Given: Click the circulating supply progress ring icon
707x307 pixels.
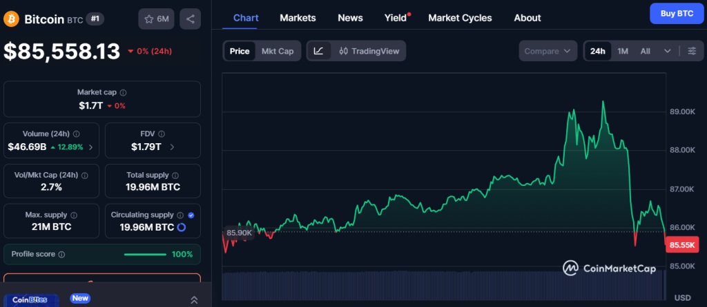Looking at the screenshot, I should tap(182, 227).
